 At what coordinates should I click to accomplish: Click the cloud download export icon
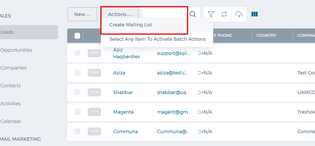[x=239, y=14]
